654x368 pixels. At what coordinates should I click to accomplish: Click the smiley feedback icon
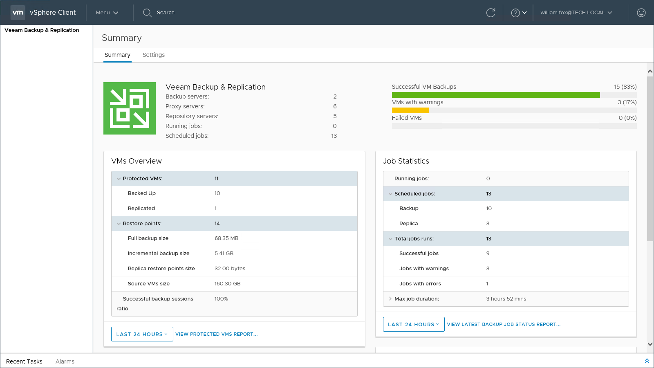click(641, 13)
